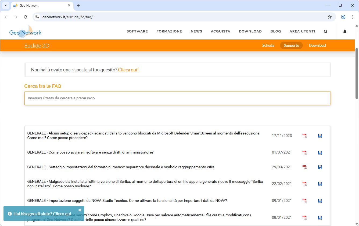The width and height of the screenshot is (359, 226).
Task: Open the DOWNLOAD menu item
Action: tap(250, 31)
